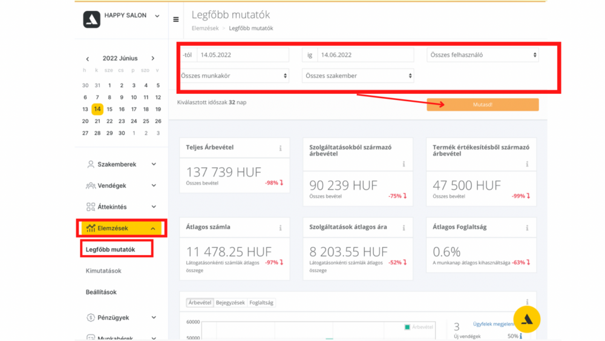Viewport: 605px width, 341px height.
Task: Select day 9 in June calendar
Action: pyautogui.click(x=122, y=98)
